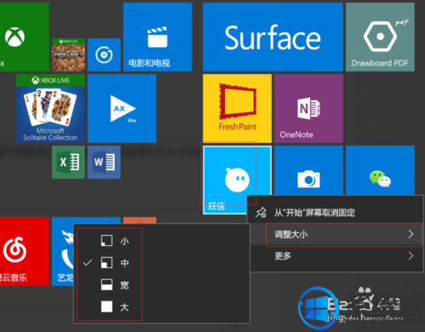Launch the Drawboard PDF tile
425x332 pixels.
(380, 37)
